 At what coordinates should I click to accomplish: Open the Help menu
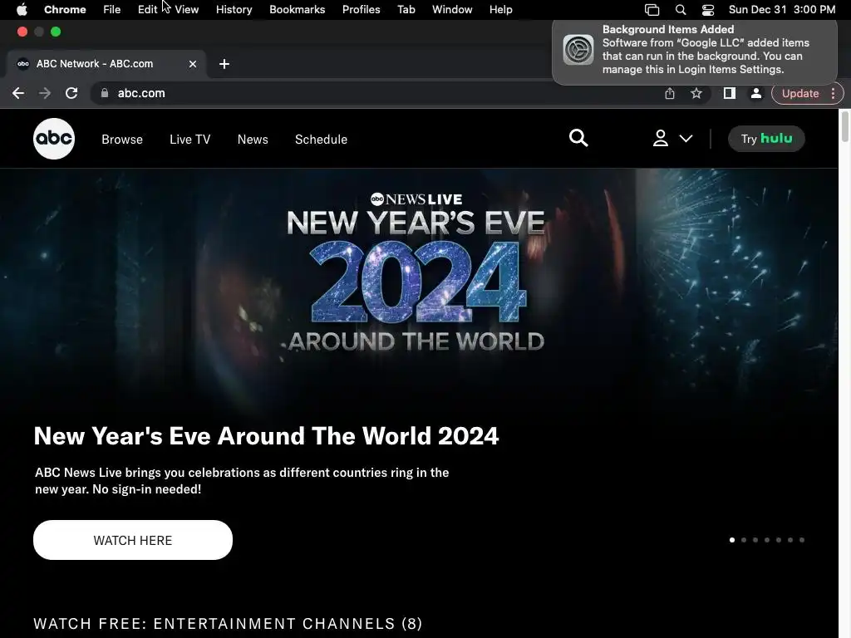tap(500, 10)
